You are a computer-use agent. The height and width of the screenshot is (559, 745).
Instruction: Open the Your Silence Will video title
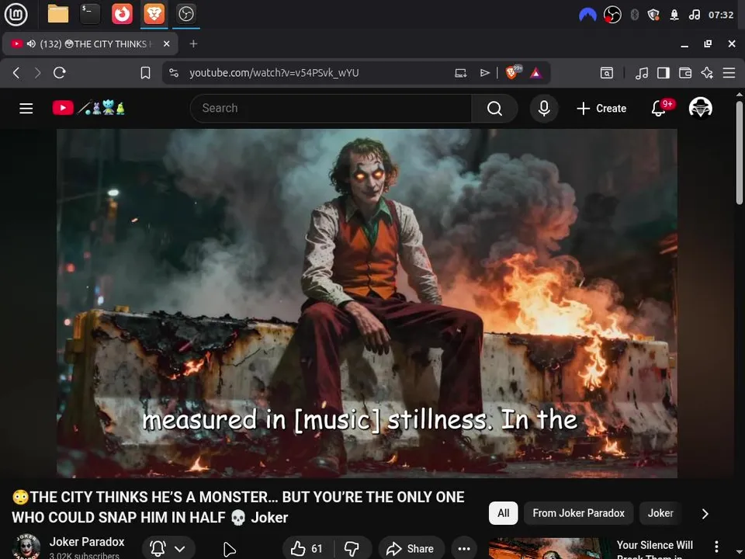click(x=655, y=550)
